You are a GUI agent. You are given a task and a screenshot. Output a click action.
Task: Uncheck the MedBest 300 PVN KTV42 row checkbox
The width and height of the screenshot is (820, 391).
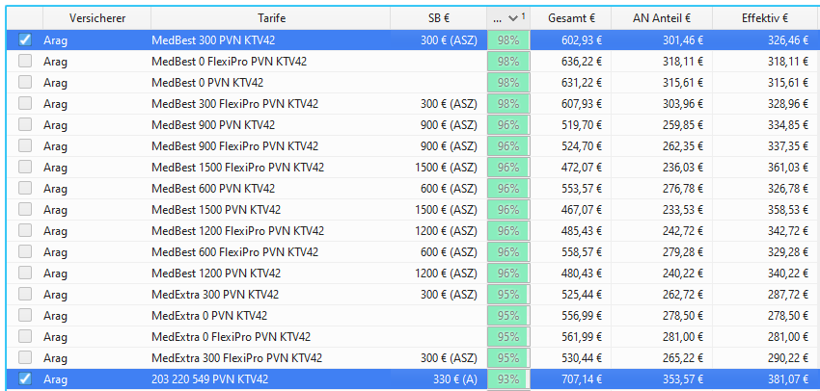24,40
